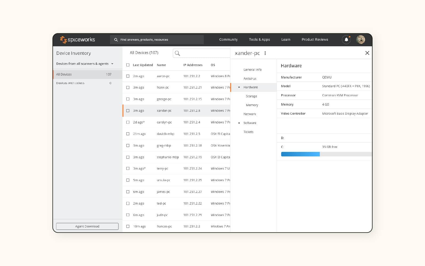Check the ursula-pc row checkbox

(x=128, y=180)
